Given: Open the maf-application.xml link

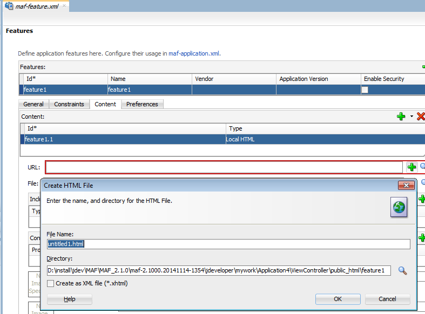Looking at the screenshot, I should click(194, 53).
